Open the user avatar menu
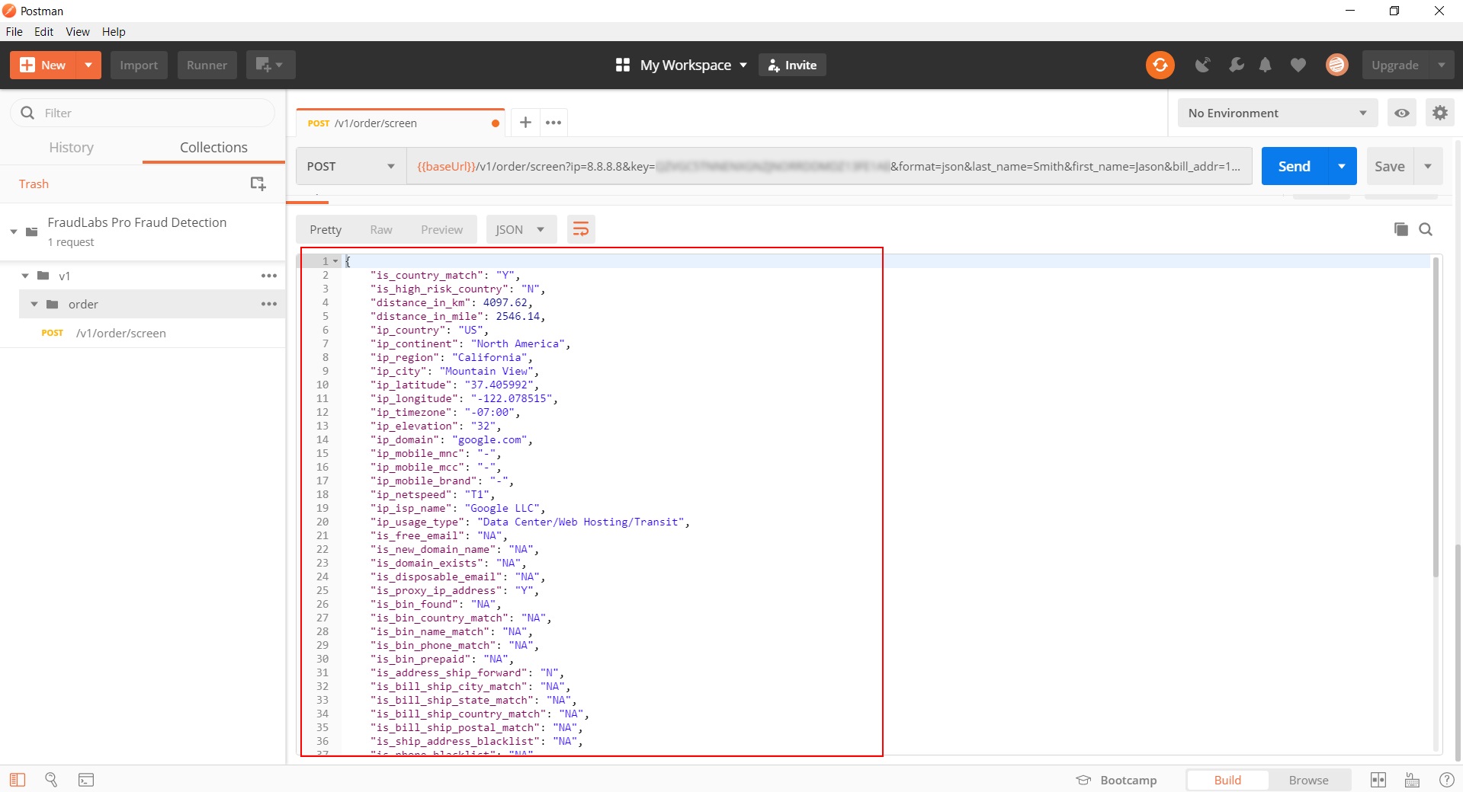This screenshot has height=792, width=1463. click(1336, 65)
